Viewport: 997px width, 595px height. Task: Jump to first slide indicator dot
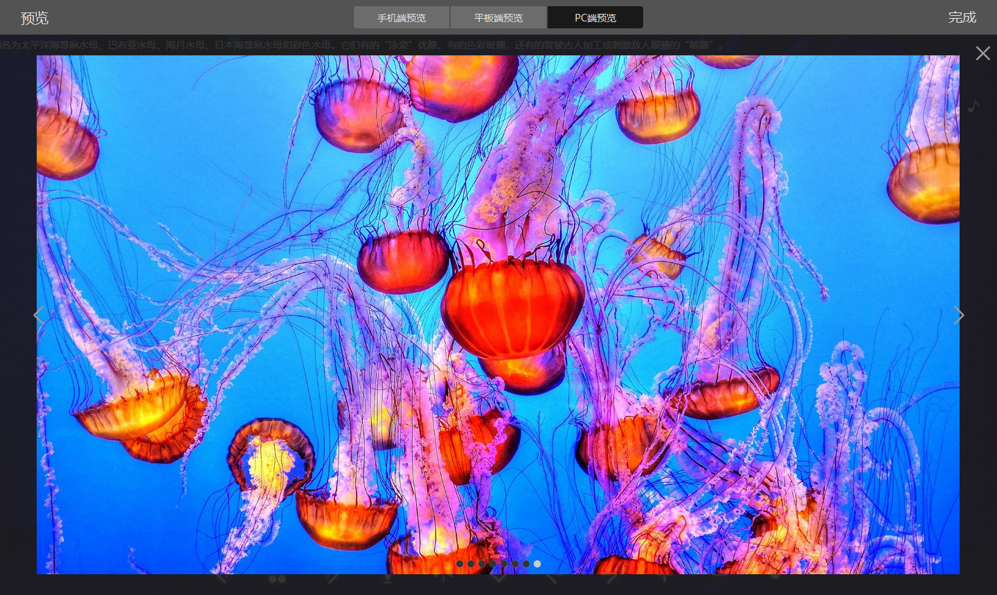(460, 564)
